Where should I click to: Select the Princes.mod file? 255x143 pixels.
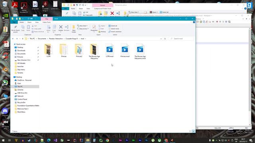click(125, 50)
